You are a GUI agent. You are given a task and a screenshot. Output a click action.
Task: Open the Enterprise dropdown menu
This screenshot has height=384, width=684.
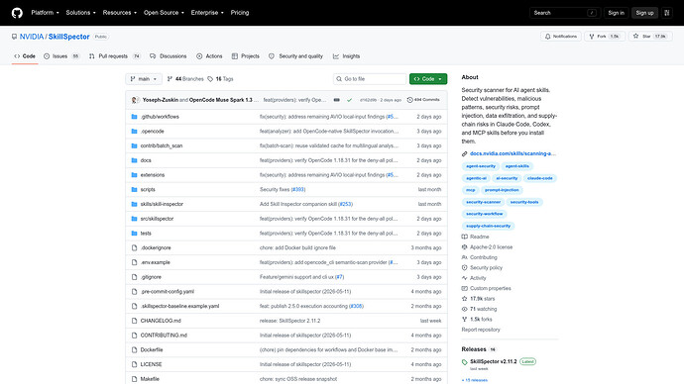pos(207,13)
